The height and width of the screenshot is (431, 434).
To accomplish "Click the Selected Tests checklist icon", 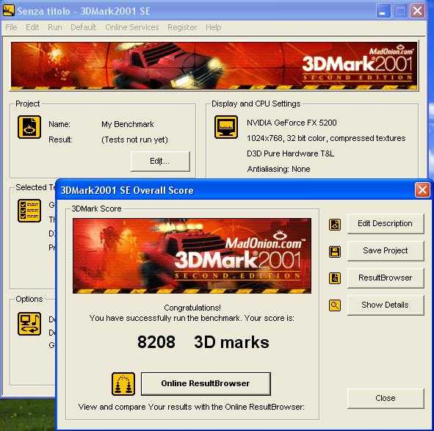I will [29, 211].
